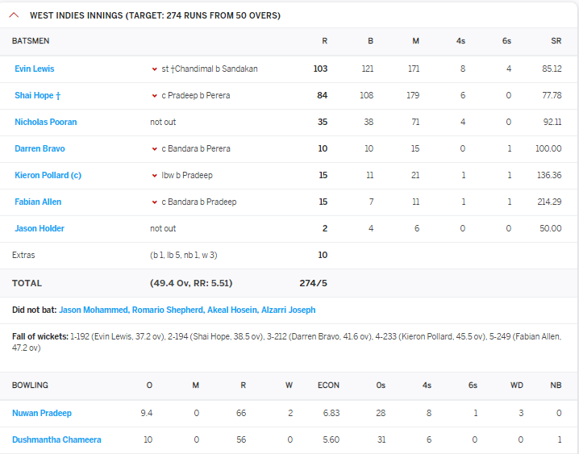Image resolution: width=579 pixels, height=454 pixels.
Task: Expand Darren Bravo dismissal chevron
Action: [x=154, y=149]
